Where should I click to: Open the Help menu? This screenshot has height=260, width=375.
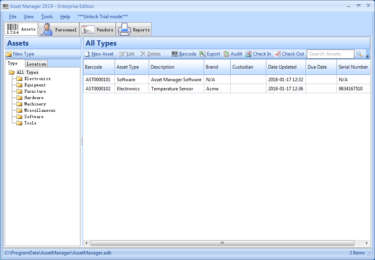tap(65, 17)
